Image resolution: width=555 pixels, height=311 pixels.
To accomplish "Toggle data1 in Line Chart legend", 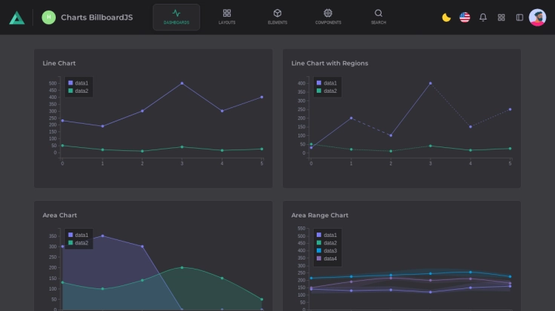I will click(x=78, y=83).
